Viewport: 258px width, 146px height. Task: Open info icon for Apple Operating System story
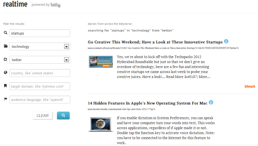tap(211, 103)
